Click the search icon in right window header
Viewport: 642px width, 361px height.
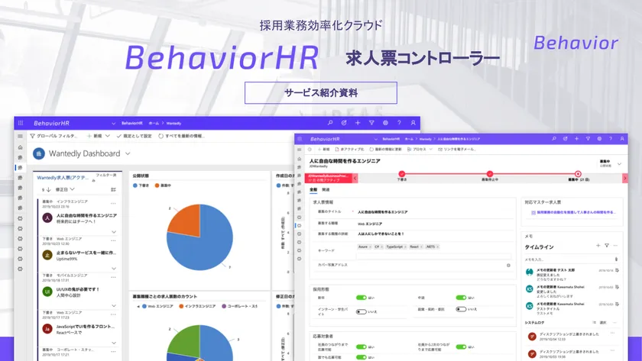554,139
